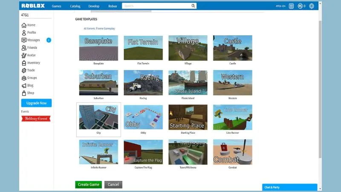Open the Holiday Event banner
Image resolution: width=341 pixels, height=192 pixels.
coord(36,119)
